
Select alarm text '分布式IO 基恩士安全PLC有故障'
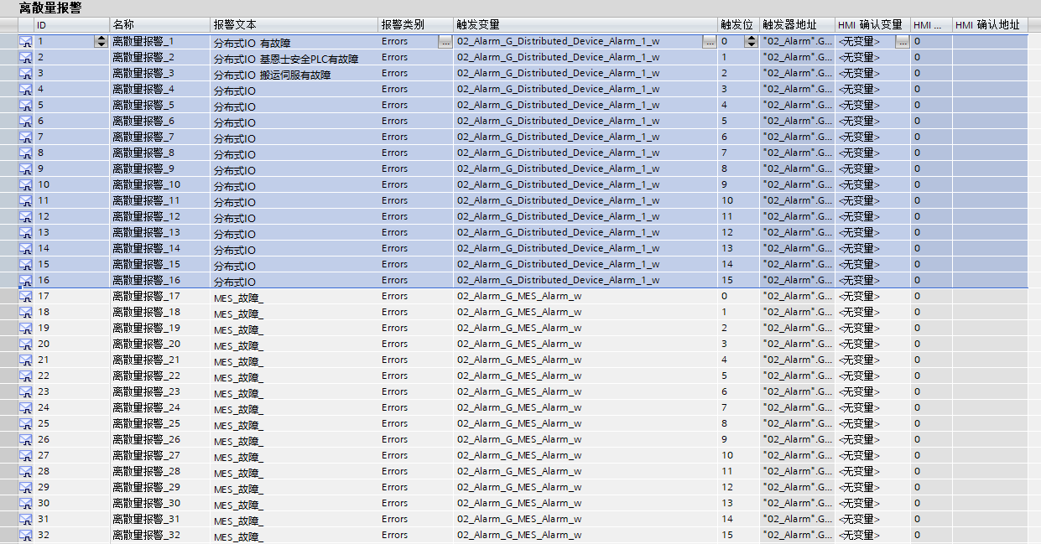[x=286, y=59]
